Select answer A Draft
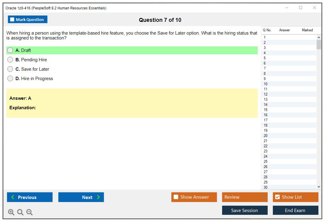Viewport: 326px width, 223px height. 10,50
